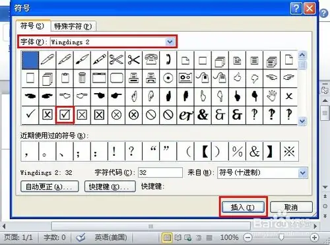The width and height of the screenshot is (330, 245).
Task: Switch to the 符号 tab
Action: pyautogui.click(x=32, y=26)
